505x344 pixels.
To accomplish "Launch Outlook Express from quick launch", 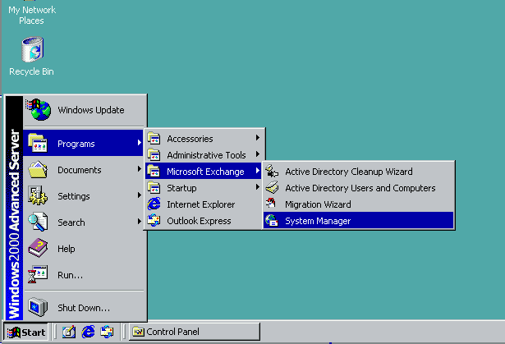I will tap(107, 332).
